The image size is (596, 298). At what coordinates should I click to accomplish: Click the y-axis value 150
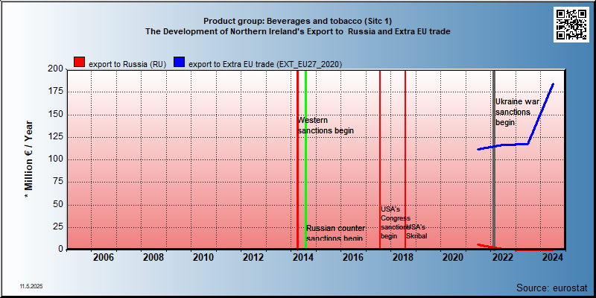(55, 115)
